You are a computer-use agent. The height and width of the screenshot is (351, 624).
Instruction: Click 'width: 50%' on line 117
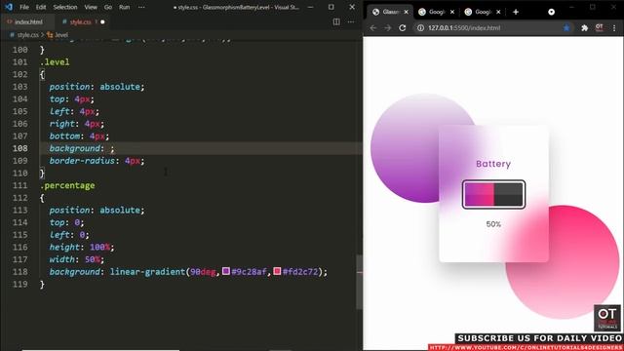(76, 259)
